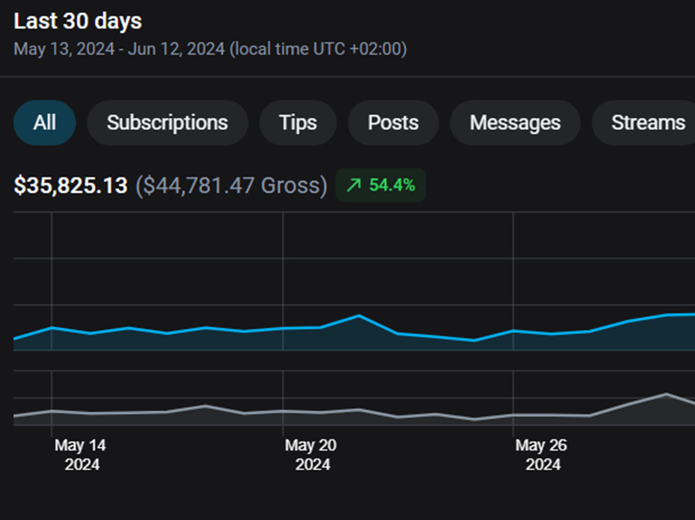Click the Last 30 days heading
Screen dimensions: 695x520
78,21
